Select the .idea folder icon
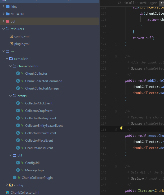Image resolution: width=164 pixels, height=195 pixels. point(8,6)
